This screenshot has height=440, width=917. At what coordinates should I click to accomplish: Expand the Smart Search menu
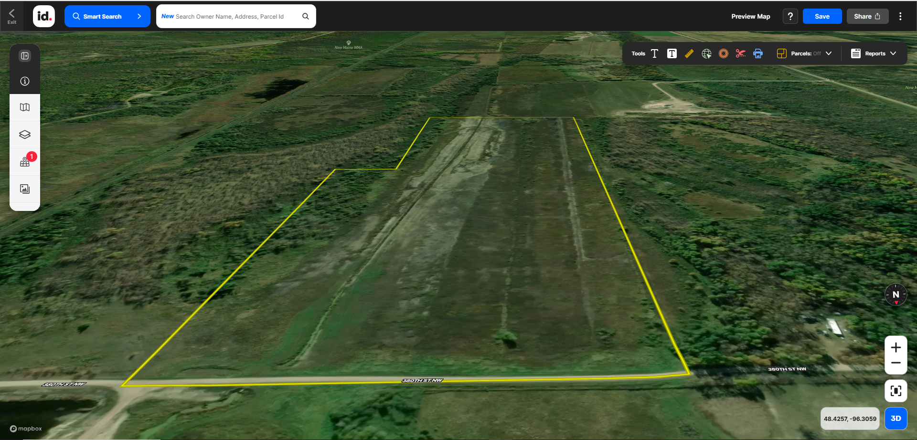point(107,16)
